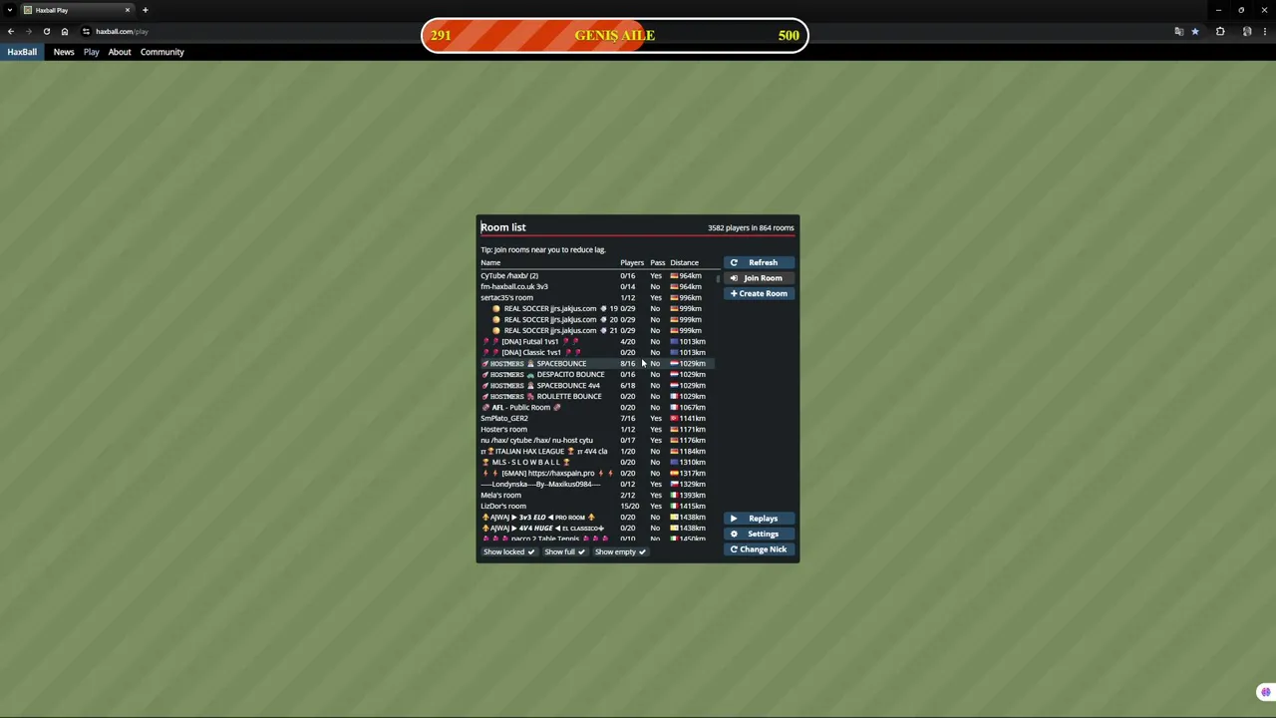Click the 3582 players in 864 rooms text
This screenshot has width=1276, height=718.
[751, 227]
